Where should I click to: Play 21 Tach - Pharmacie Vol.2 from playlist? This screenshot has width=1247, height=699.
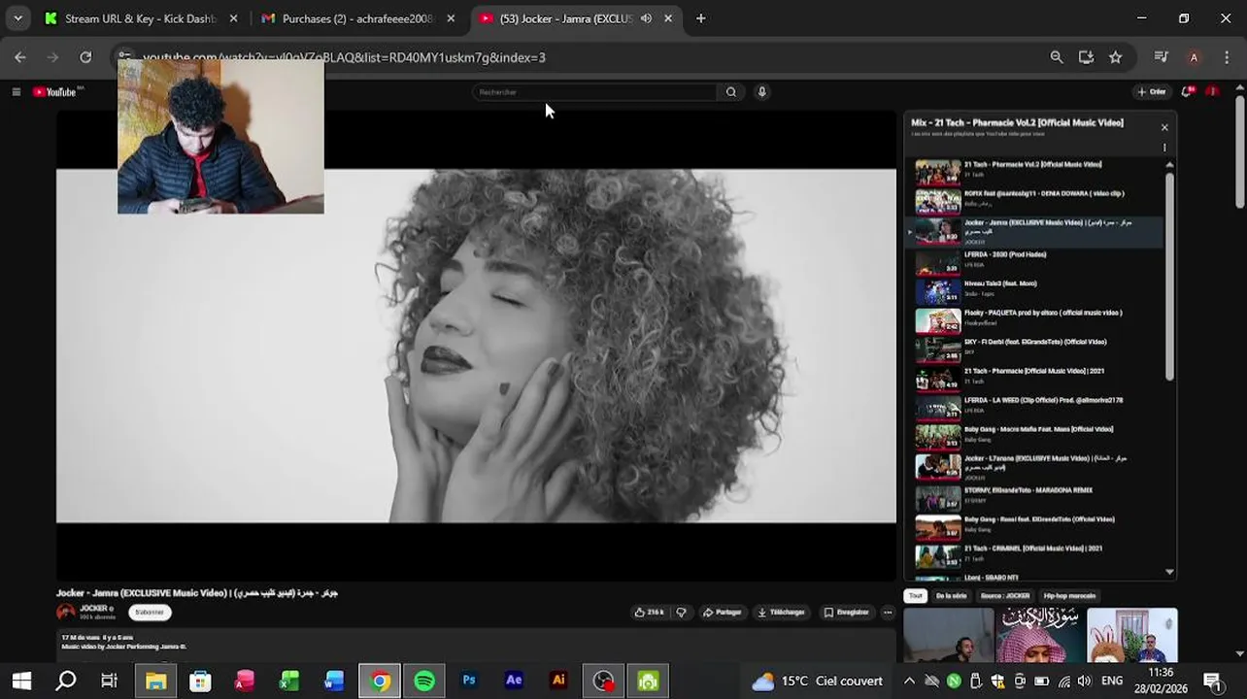click(1034, 172)
